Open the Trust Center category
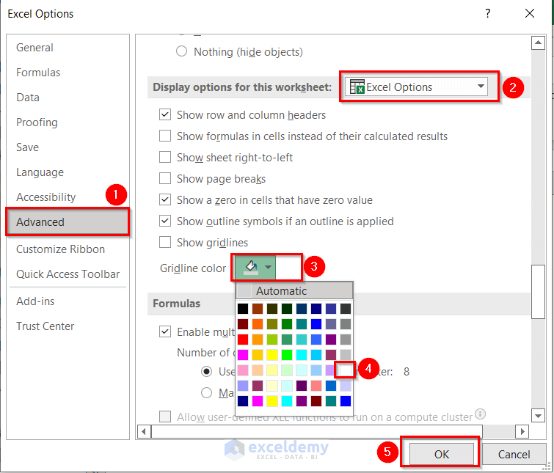554x473 pixels. pyautogui.click(x=45, y=326)
